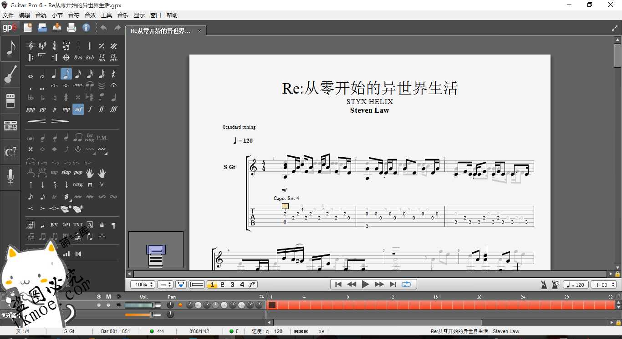The image size is (622, 339).
Task: Open the guitar instrument panel
Action: pyautogui.click(x=10, y=75)
